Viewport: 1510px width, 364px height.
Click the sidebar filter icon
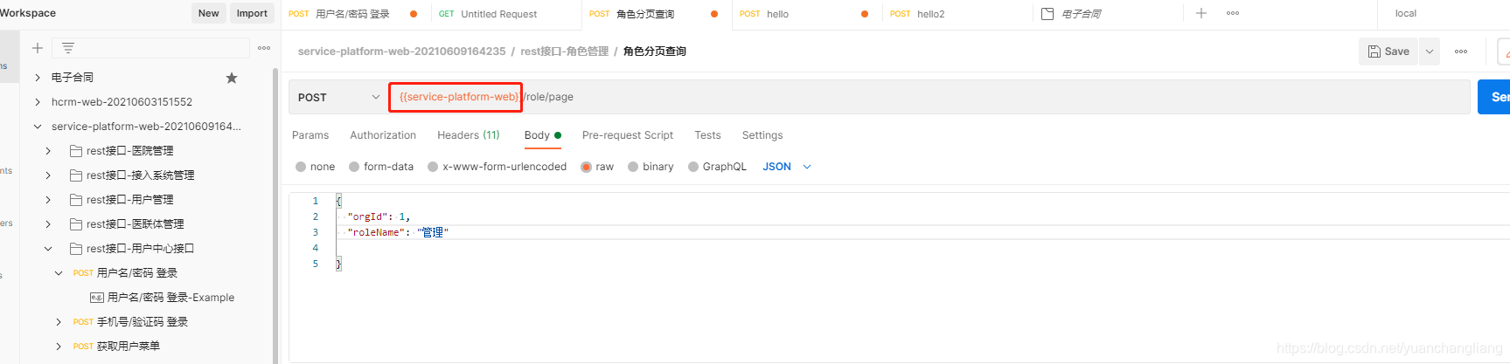68,48
